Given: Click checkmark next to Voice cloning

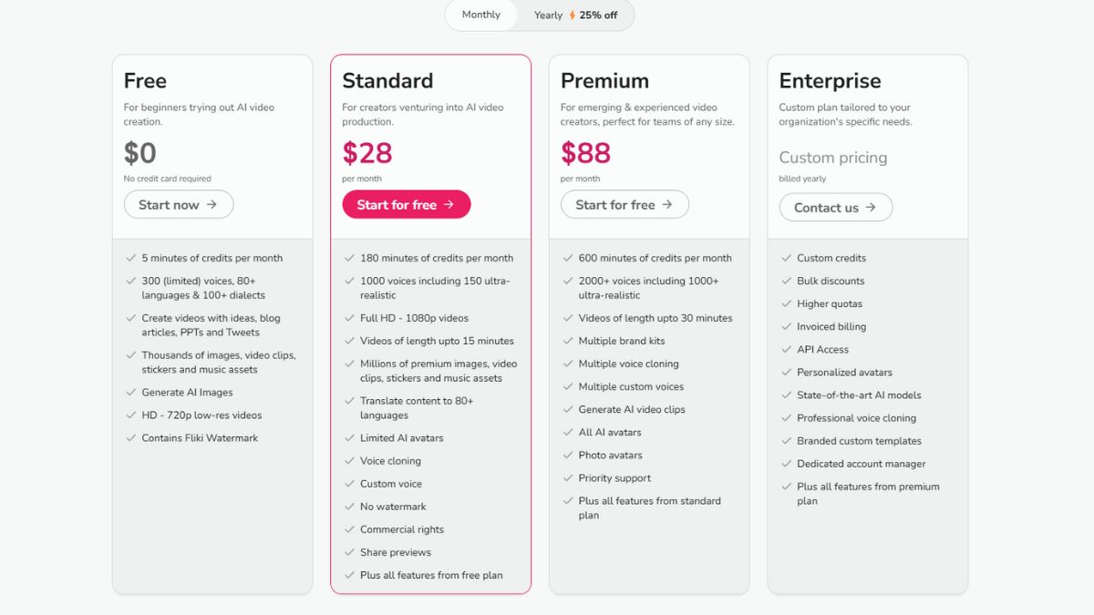Looking at the screenshot, I should tap(349, 461).
